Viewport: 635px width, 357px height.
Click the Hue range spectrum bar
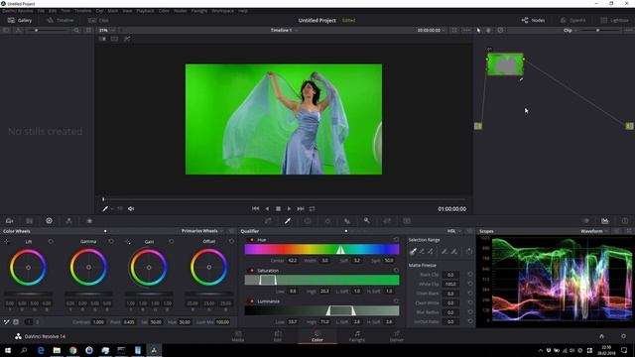[321, 249]
